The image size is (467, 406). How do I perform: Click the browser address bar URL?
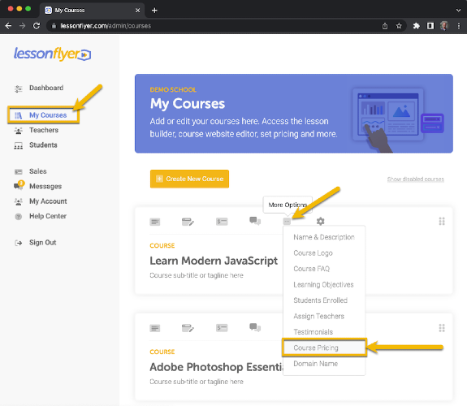pyautogui.click(x=106, y=26)
